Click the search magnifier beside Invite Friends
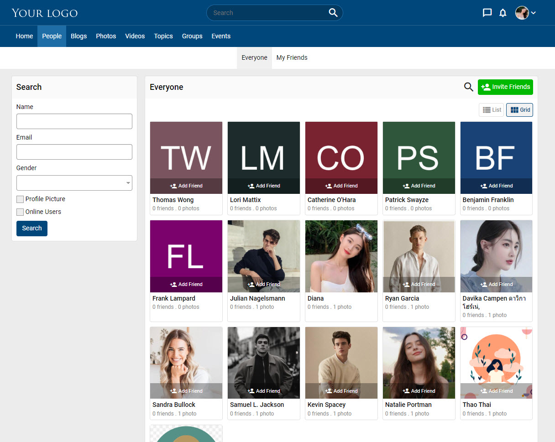This screenshot has width=555, height=442. point(468,87)
